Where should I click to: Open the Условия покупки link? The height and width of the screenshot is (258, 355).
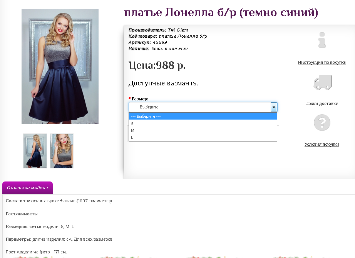pyautogui.click(x=322, y=144)
